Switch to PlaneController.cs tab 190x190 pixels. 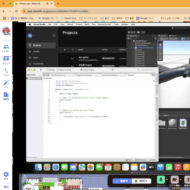[x=57, y=75]
